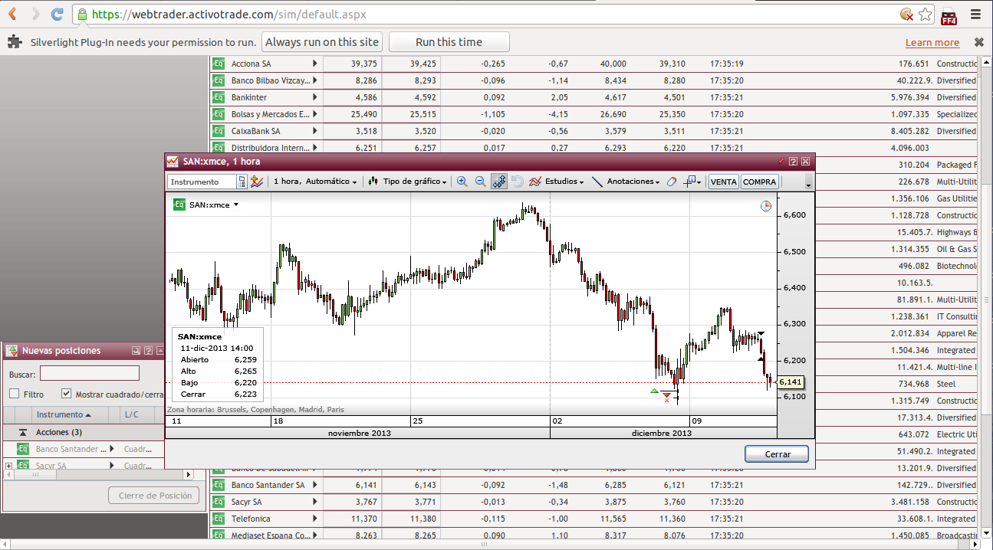Select the line drawing annotation tool
This screenshot has height=550, width=993.
pos(597,182)
